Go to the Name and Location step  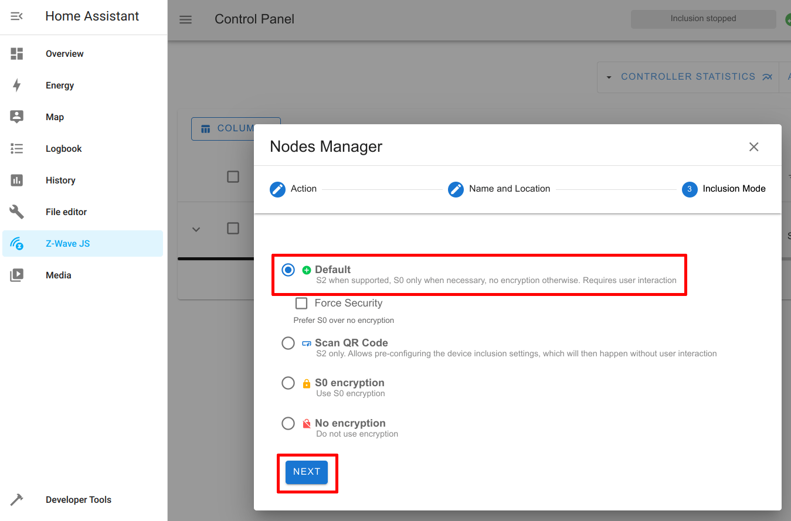456,189
